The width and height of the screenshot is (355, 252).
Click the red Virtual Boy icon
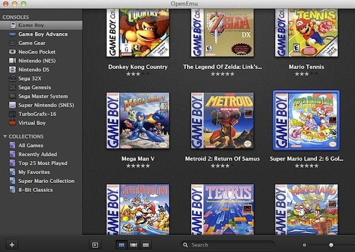click(12, 123)
